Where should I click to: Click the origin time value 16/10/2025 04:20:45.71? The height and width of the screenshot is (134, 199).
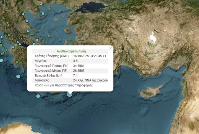(x=90, y=56)
